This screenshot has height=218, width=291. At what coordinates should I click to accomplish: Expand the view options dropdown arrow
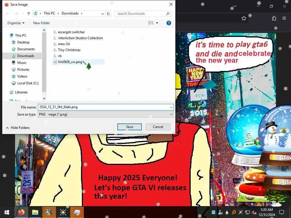click(157, 23)
